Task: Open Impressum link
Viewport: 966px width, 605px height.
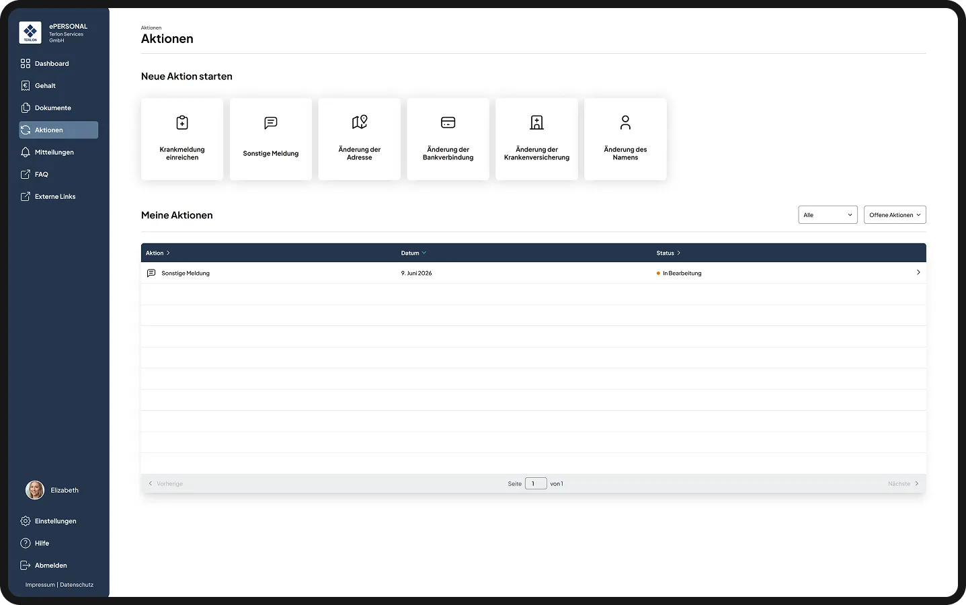Action: [40, 585]
